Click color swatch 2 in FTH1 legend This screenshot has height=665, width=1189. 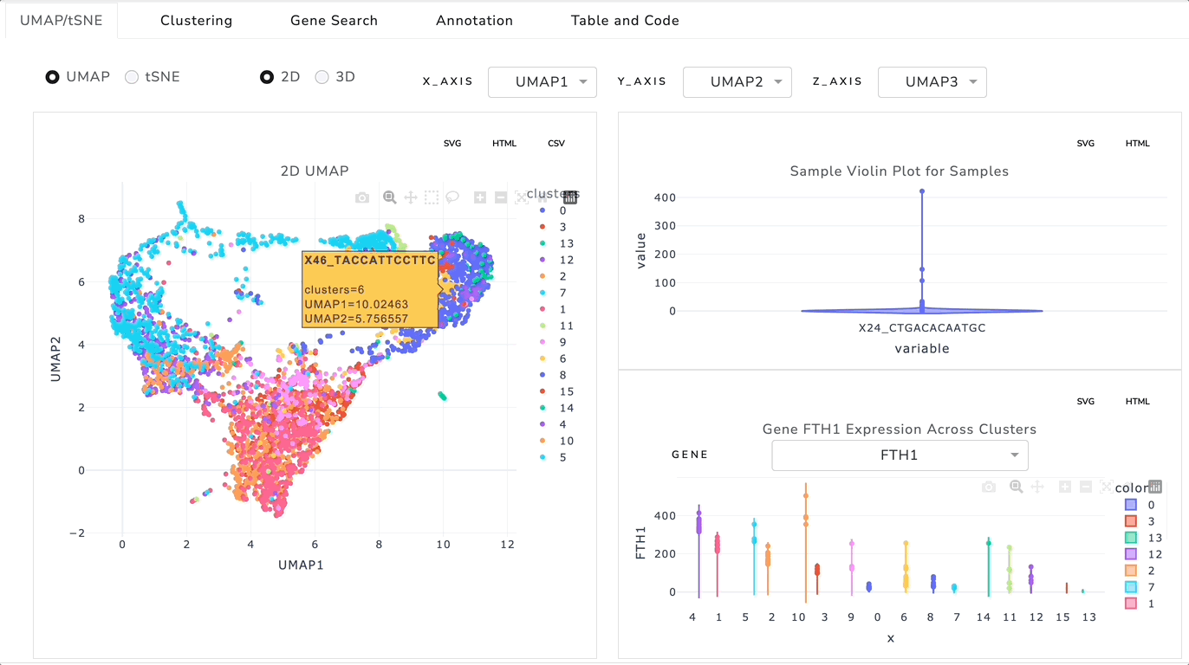(1130, 571)
